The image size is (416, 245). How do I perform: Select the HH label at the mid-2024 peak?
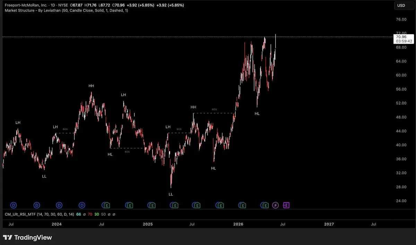[91, 86]
